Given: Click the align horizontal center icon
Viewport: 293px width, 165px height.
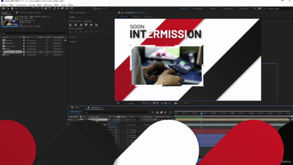Looking at the screenshot, I should (x=76, y=25).
